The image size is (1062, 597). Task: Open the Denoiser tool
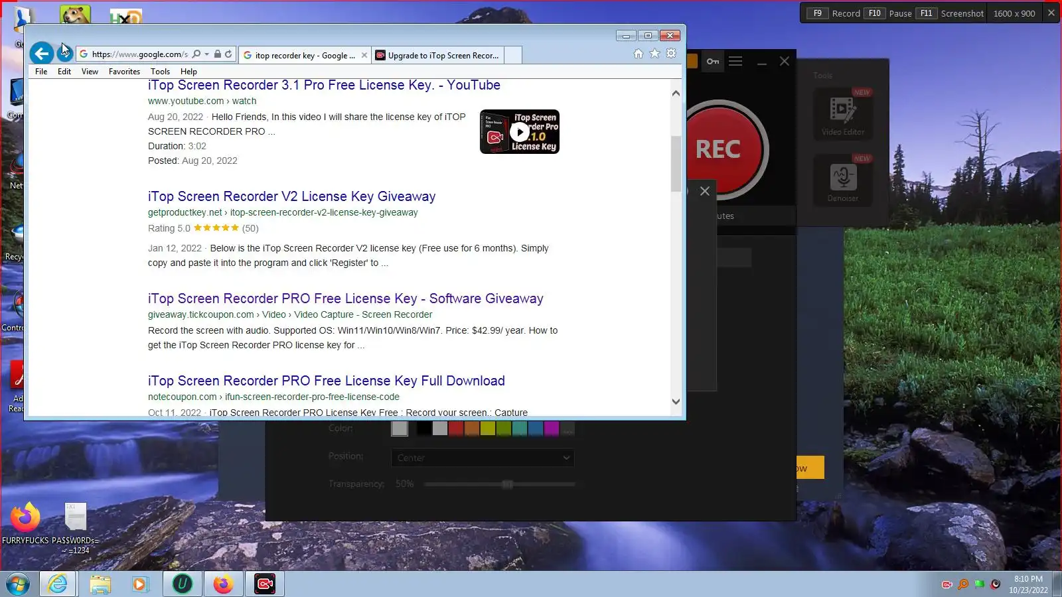pyautogui.click(x=843, y=180)
